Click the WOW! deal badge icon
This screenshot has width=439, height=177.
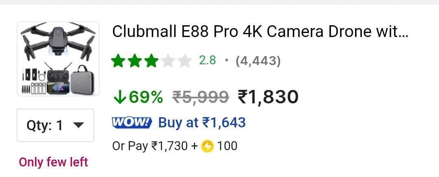tap(132, 122)
